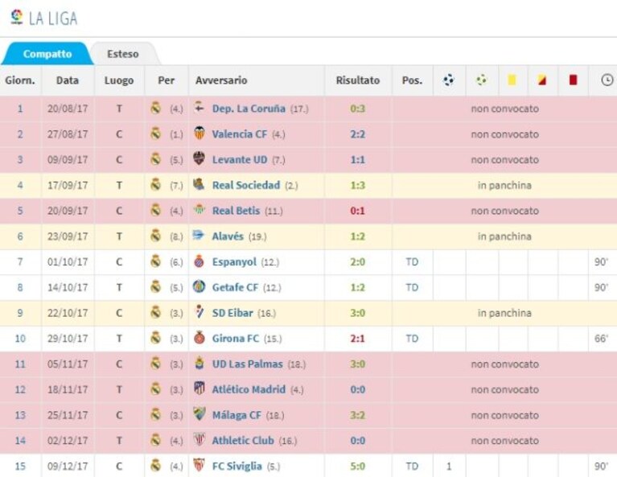Click the Girona FC club crest
This screenshot has height=477, width=617.
[199, 338]
